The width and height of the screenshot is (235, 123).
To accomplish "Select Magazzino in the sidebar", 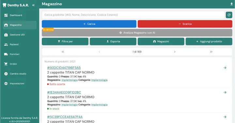I will tap(20, 25).
